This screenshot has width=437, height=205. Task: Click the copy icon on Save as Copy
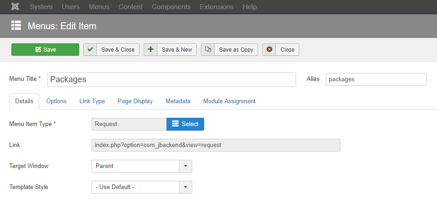tap(208, 49)
